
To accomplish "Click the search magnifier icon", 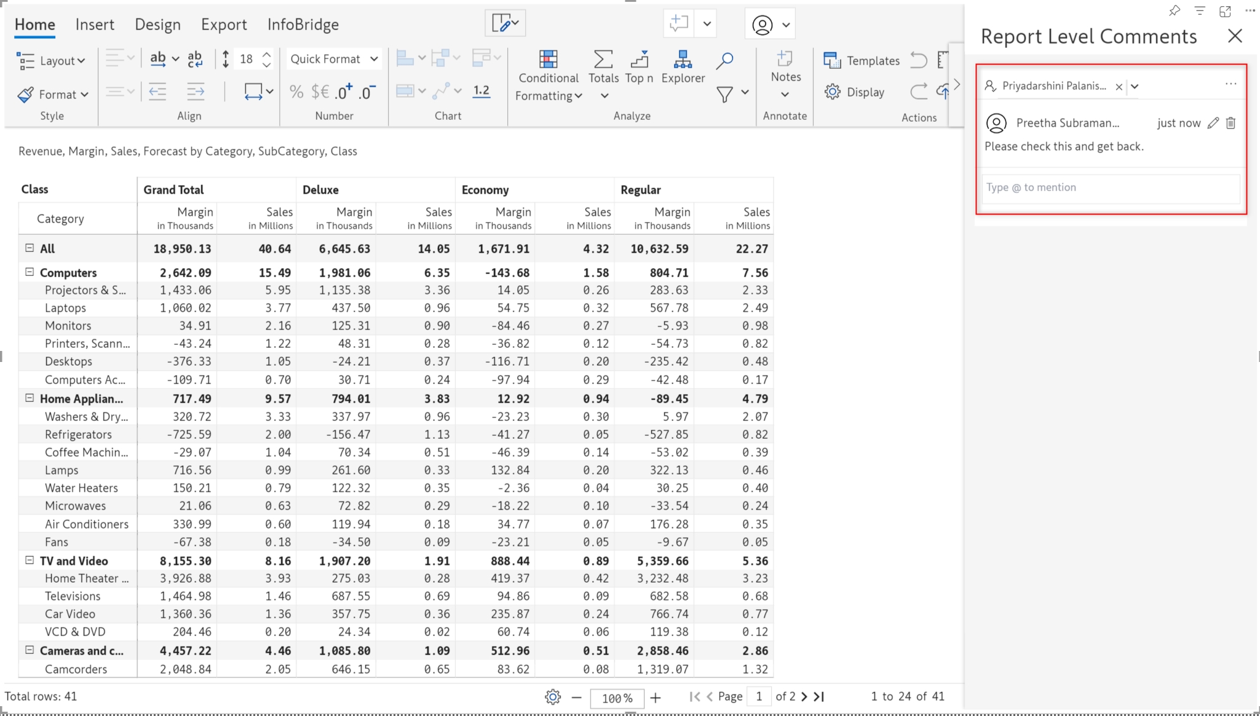I will coord(725,60).
